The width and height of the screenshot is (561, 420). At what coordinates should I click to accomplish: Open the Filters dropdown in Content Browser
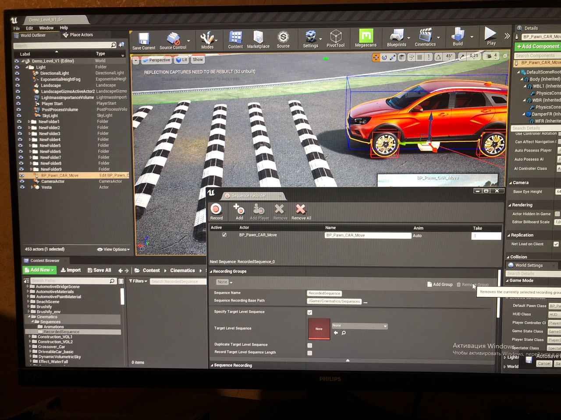tap(138, 281)
